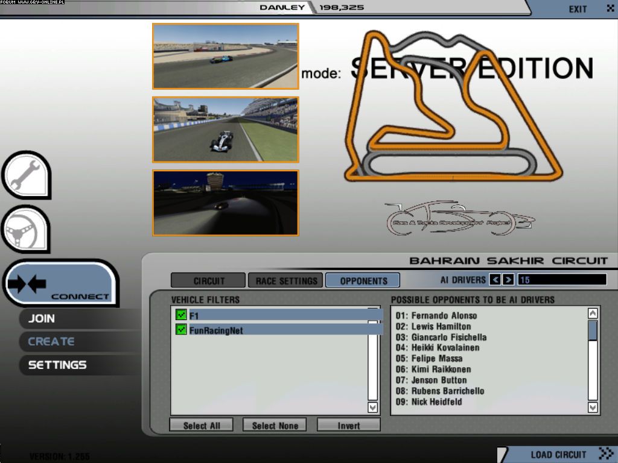The height and width of the screenshot is (463, 618).
Task: Click the Bahrain circuit track map
Action: [453, 106]
